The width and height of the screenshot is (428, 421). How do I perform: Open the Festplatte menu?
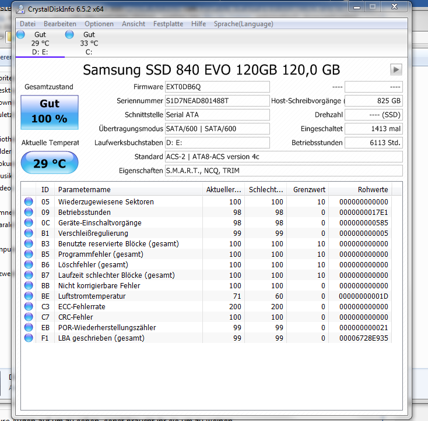168,24
